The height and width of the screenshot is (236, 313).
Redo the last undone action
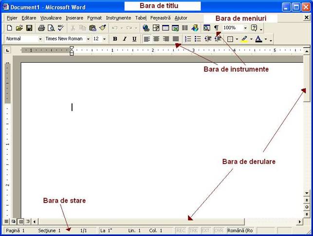129,28
